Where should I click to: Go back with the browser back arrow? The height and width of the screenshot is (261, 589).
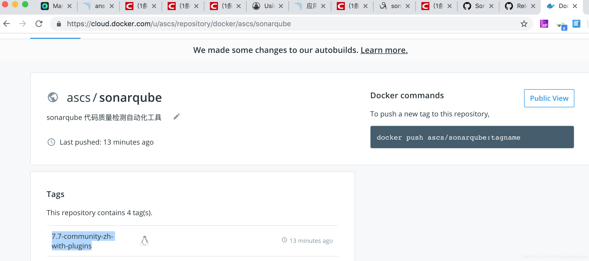(x=7, y=24)
